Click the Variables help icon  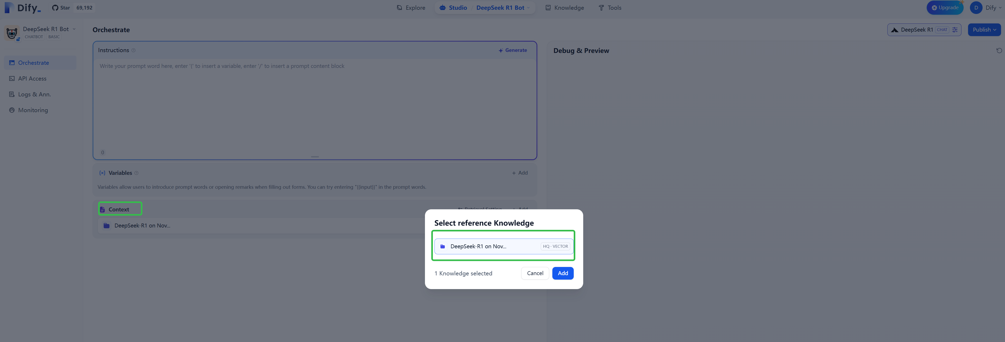tap(136, 173)
